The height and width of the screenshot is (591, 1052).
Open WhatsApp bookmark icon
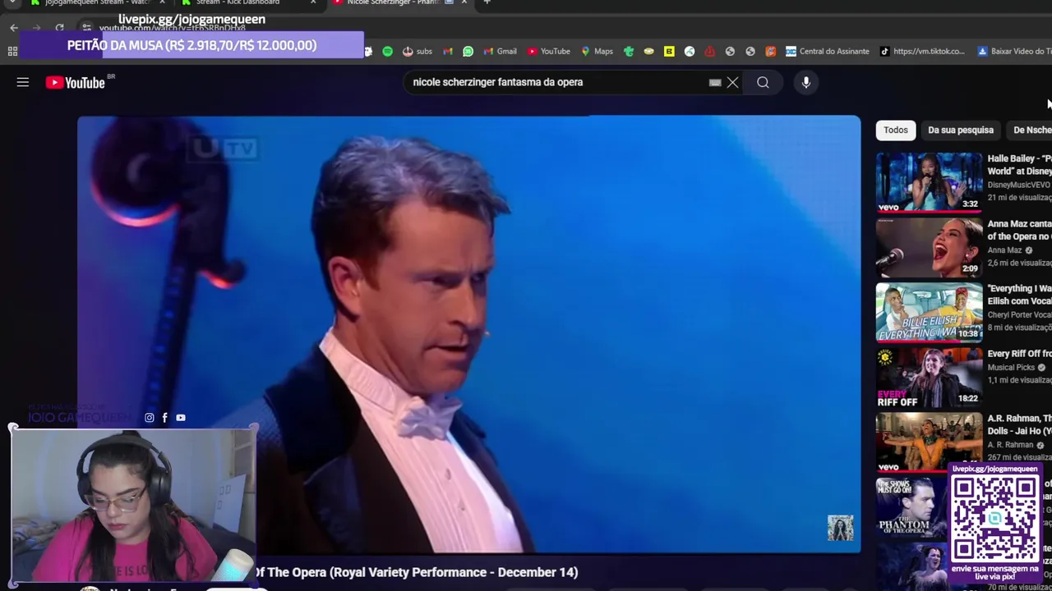click(468, 51)
